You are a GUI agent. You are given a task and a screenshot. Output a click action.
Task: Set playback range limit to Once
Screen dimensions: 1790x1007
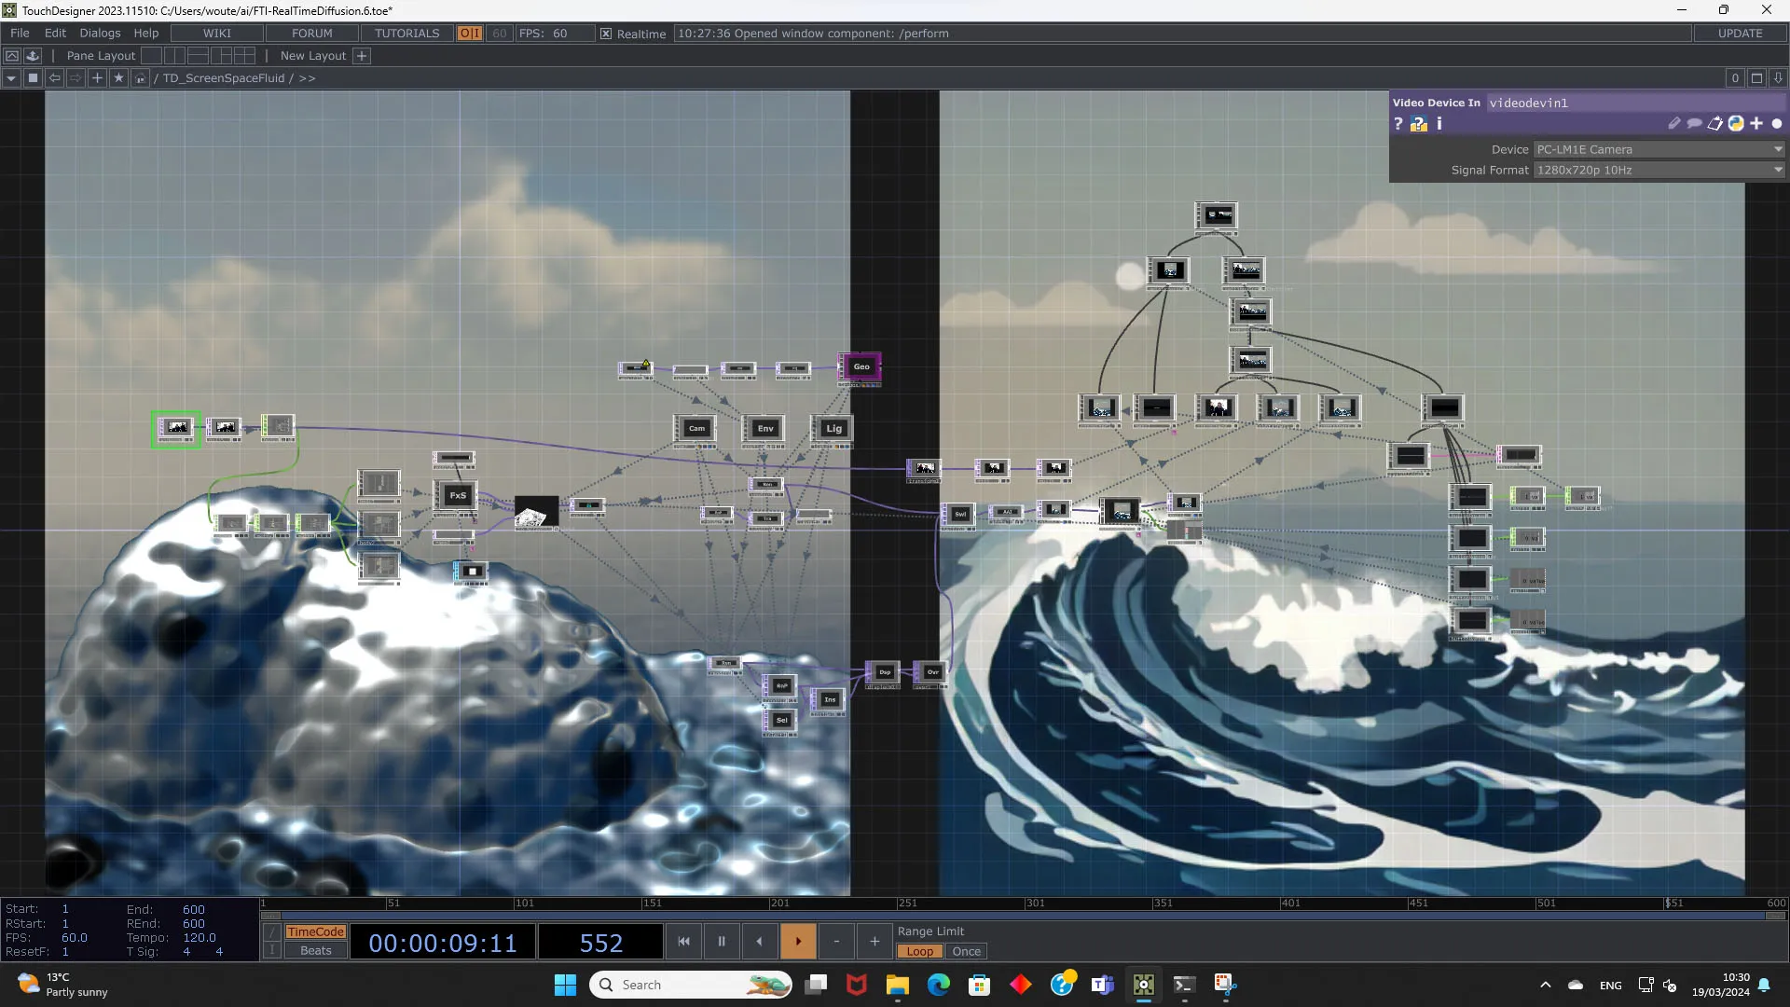[966, 951]
